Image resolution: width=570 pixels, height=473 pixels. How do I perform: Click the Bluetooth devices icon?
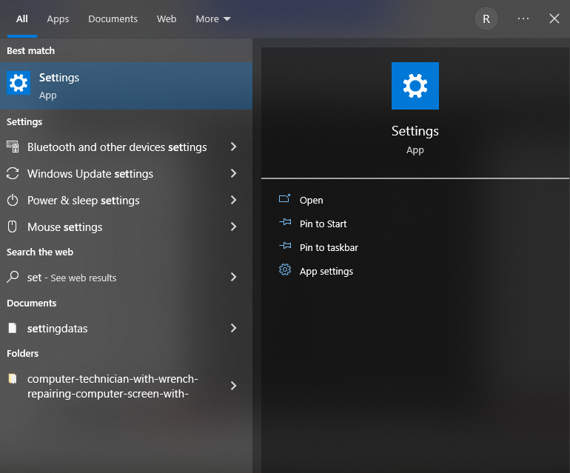coord(13,147)
